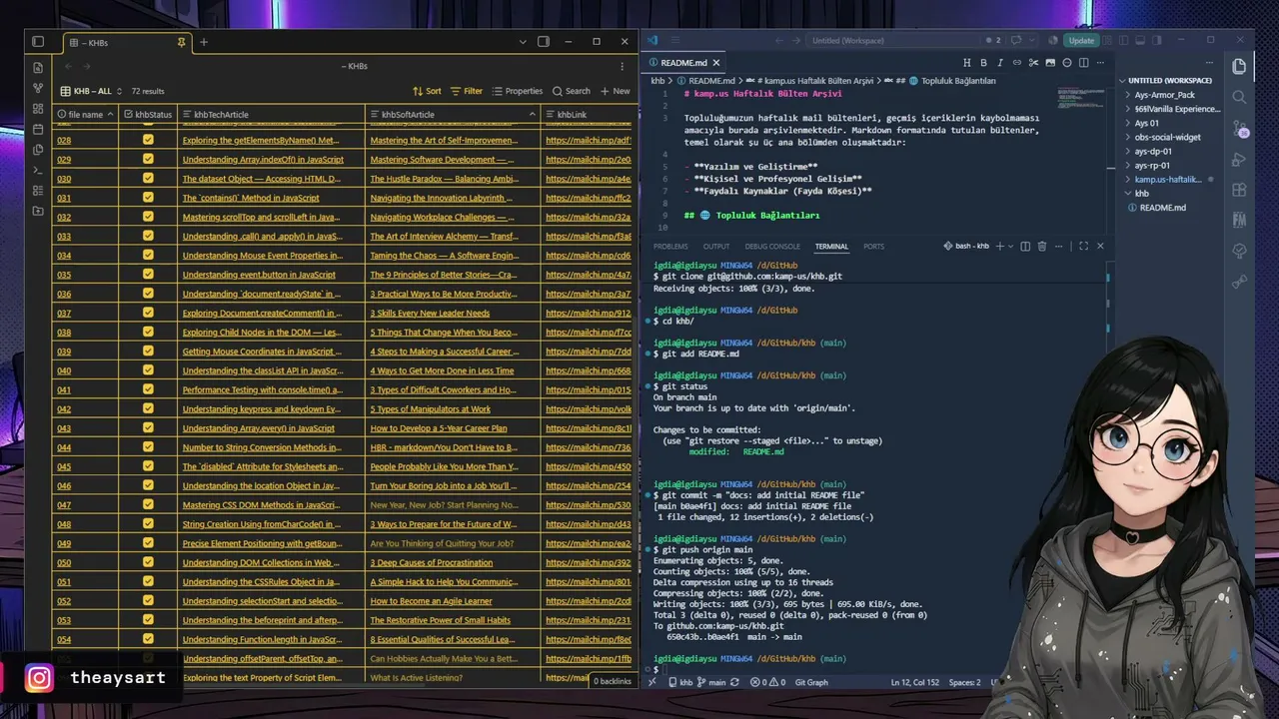Screen dimensions: 1279x719
Task: Expand Obsidian tab list chevron
Action: [522, 42]
